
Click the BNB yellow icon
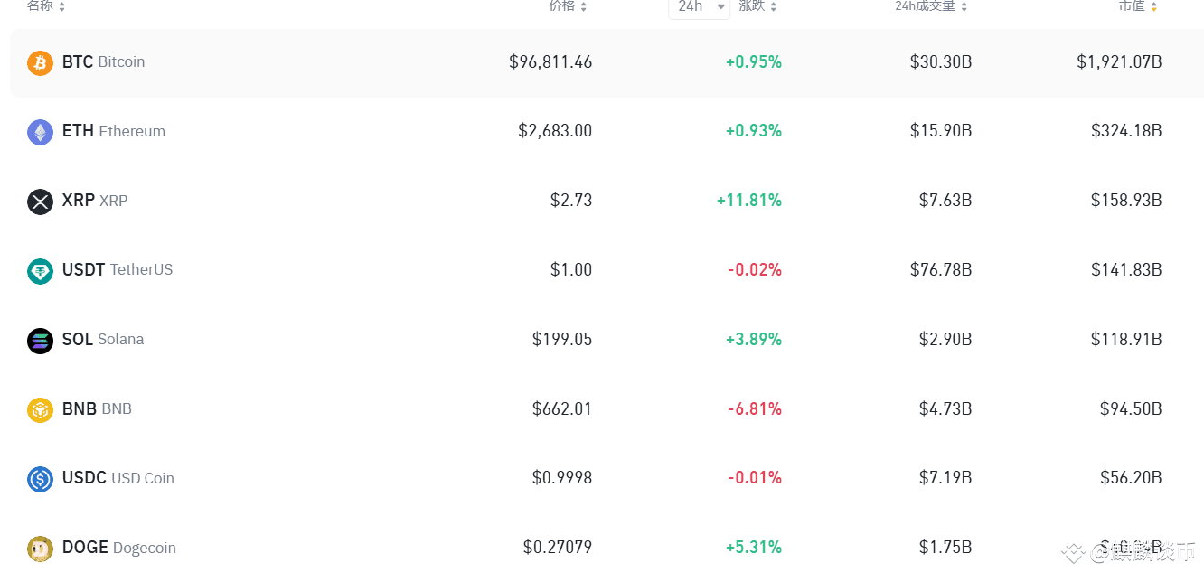point(40,410)
